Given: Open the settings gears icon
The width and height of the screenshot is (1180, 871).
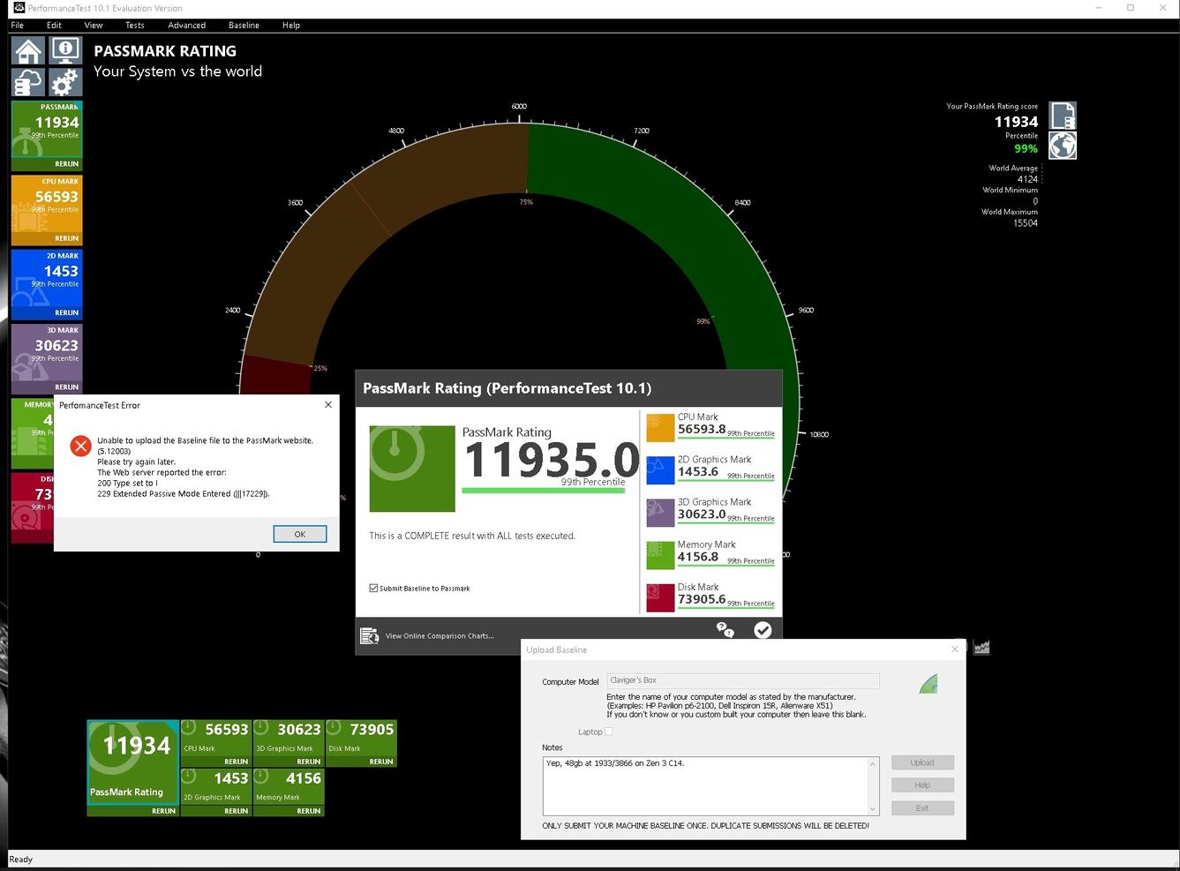Looking at the screenshot, I should click(65, 83).
